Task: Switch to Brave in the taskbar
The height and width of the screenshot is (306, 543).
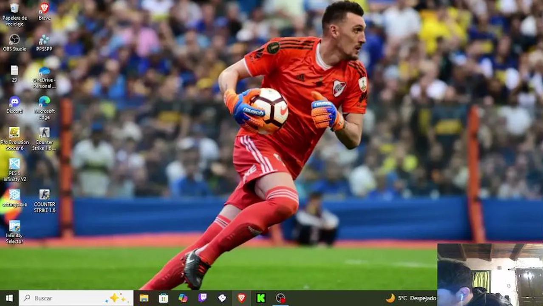Action: click(x=242, y=298)
